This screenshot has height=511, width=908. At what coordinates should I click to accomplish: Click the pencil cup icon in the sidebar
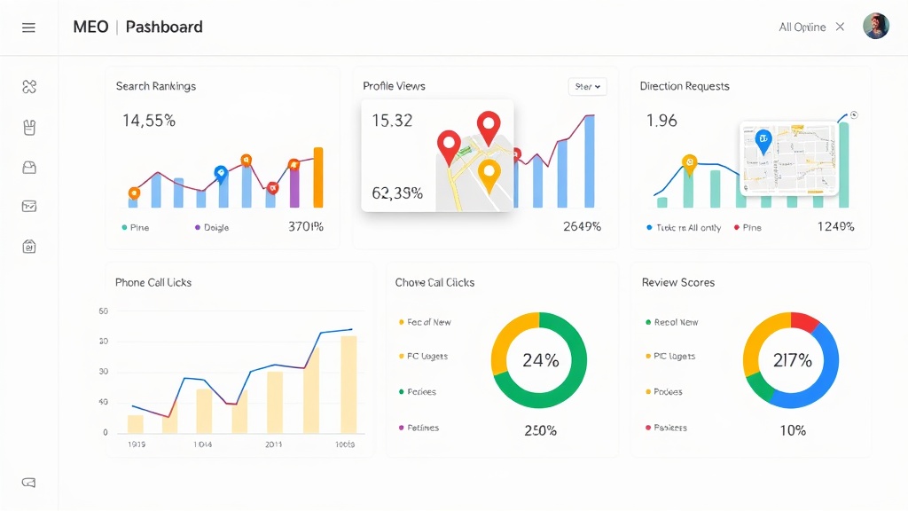click(x=29, y=128)
